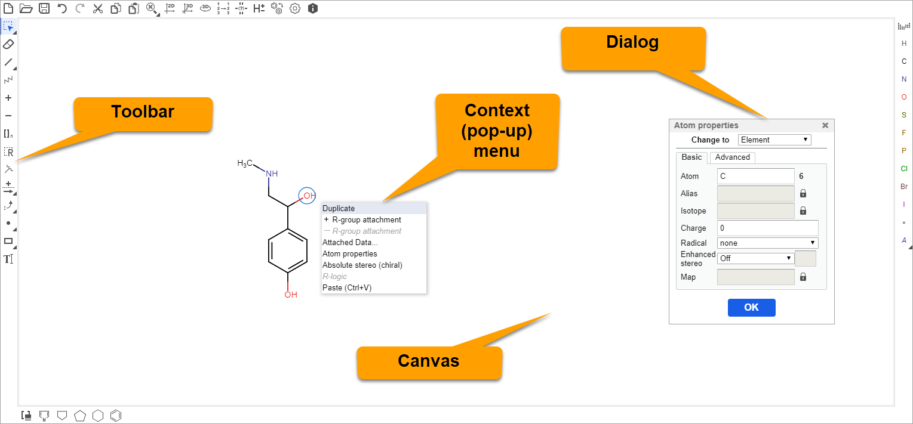The height and width of the screenshot is (424, 913).
Task: Toggle the Isotope field lock
Action: click(803, 211)
